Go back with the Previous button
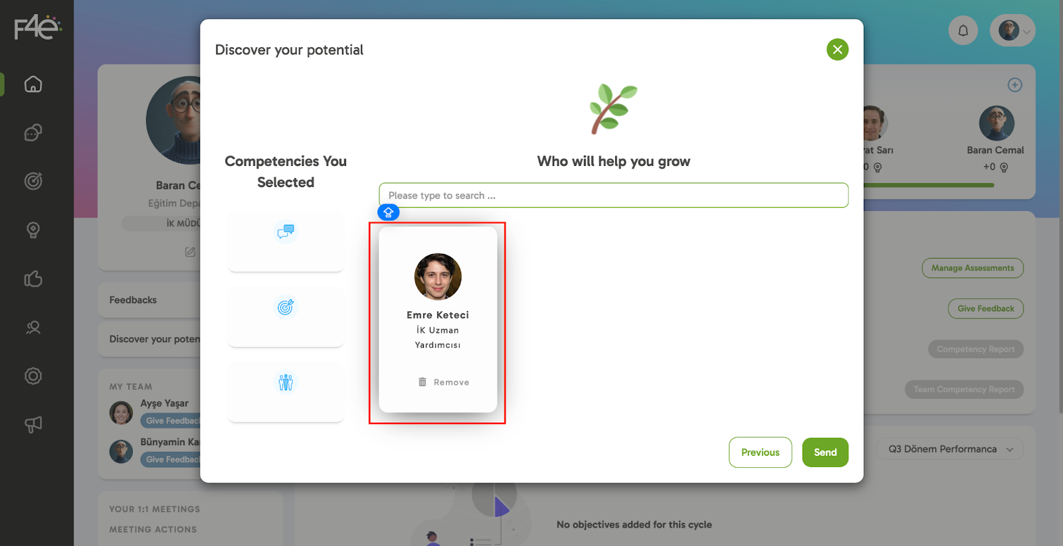The width and height of the screenshot is (1063, 546). [x=760, y=452]
